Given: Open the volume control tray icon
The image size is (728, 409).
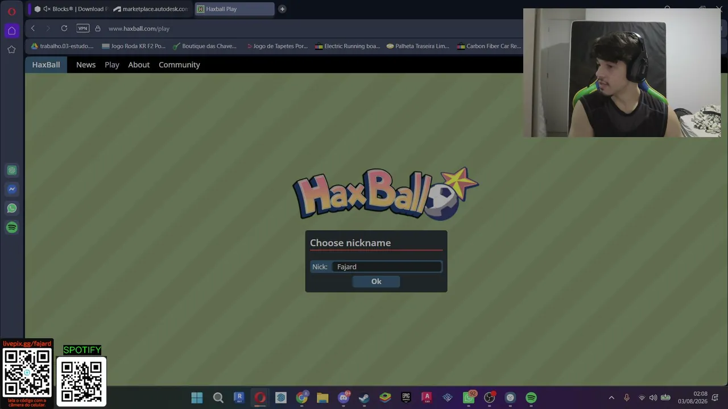Looking at the screenshot, I should 653,398.
